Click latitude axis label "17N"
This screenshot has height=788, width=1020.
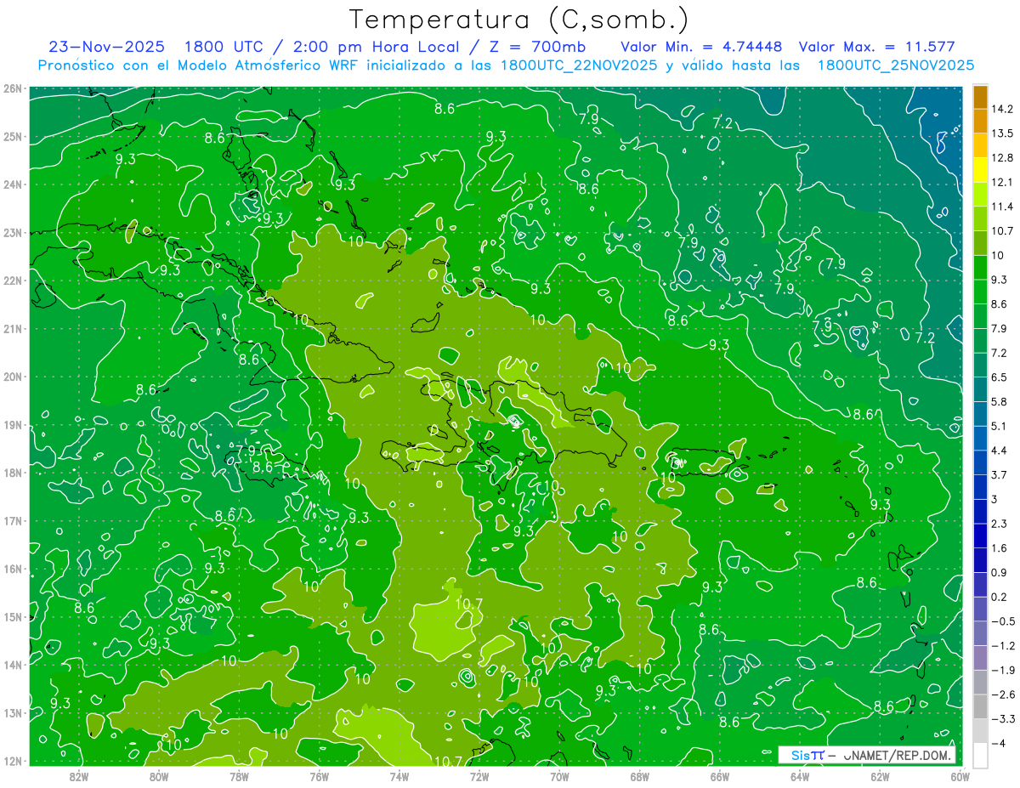[12, 521]
